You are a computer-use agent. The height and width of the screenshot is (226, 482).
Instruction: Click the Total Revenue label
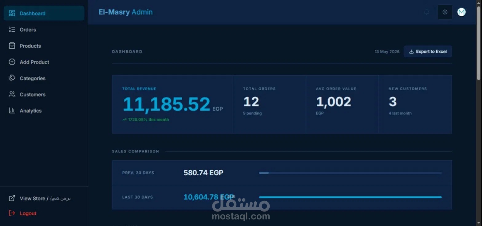139,89
